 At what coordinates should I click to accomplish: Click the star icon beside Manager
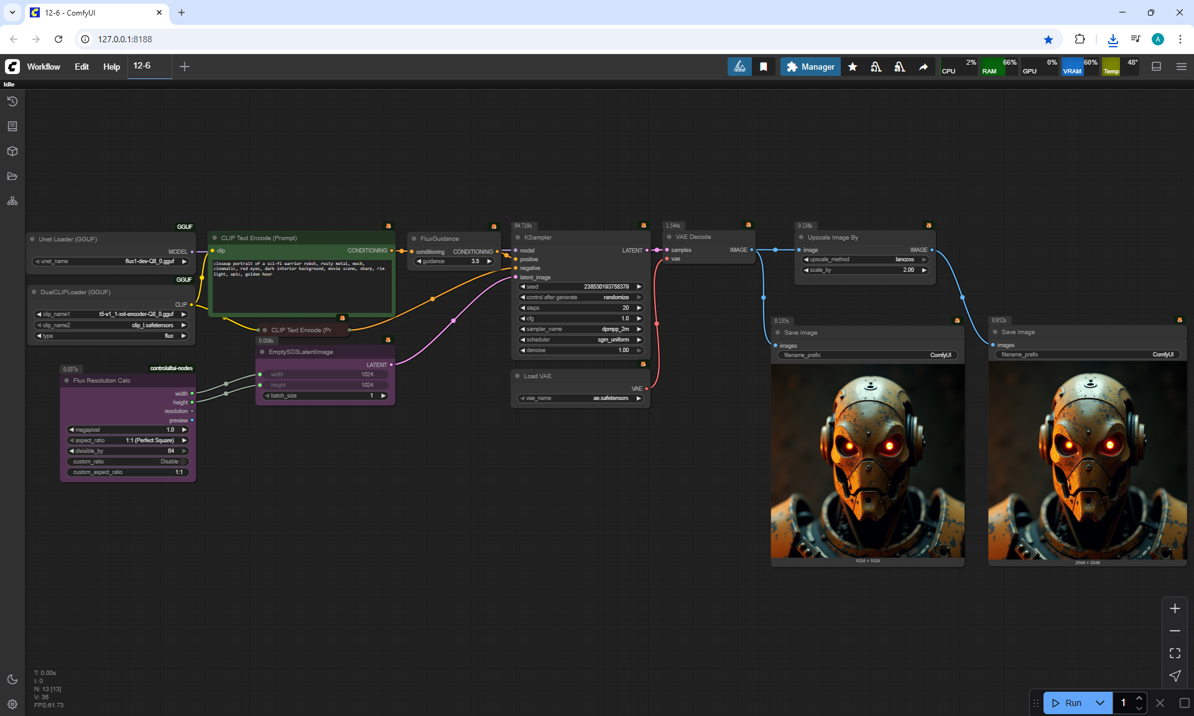point(853,67)
